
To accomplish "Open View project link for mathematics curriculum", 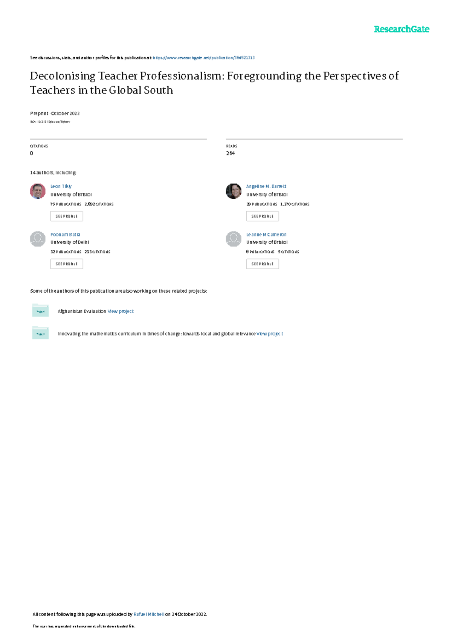I will point(270,334).
